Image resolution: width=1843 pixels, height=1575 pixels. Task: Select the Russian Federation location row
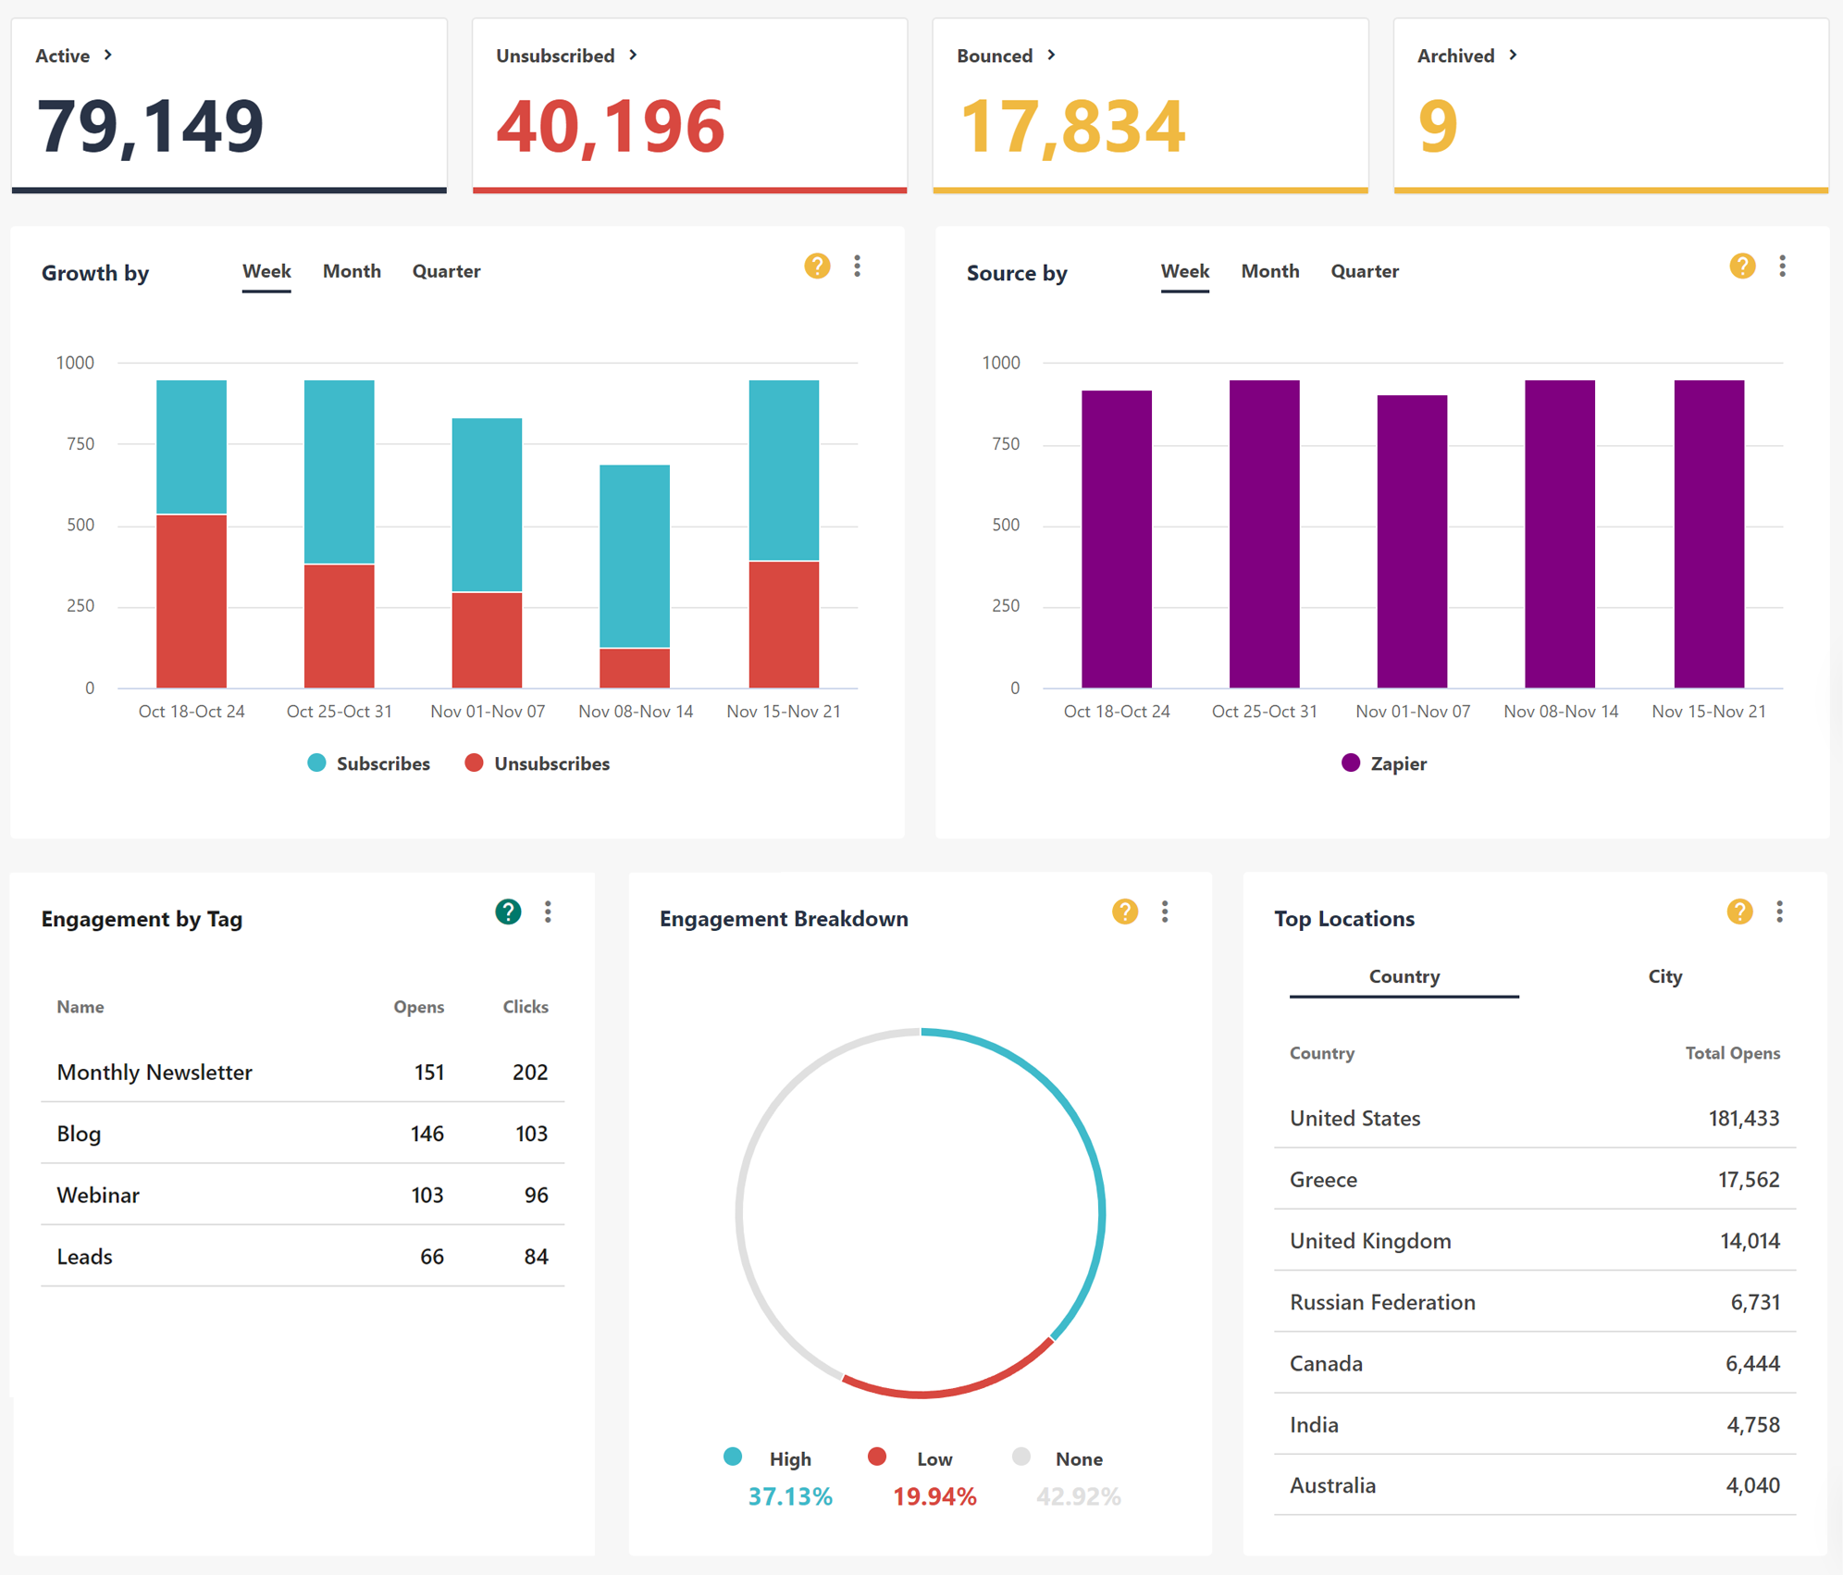point(1534,1302)
